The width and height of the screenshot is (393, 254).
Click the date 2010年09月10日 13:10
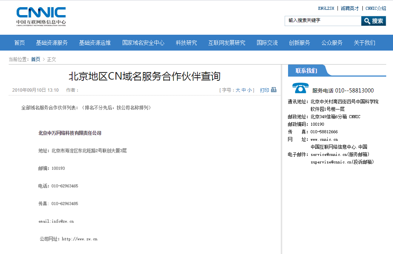tap(35, 90)
